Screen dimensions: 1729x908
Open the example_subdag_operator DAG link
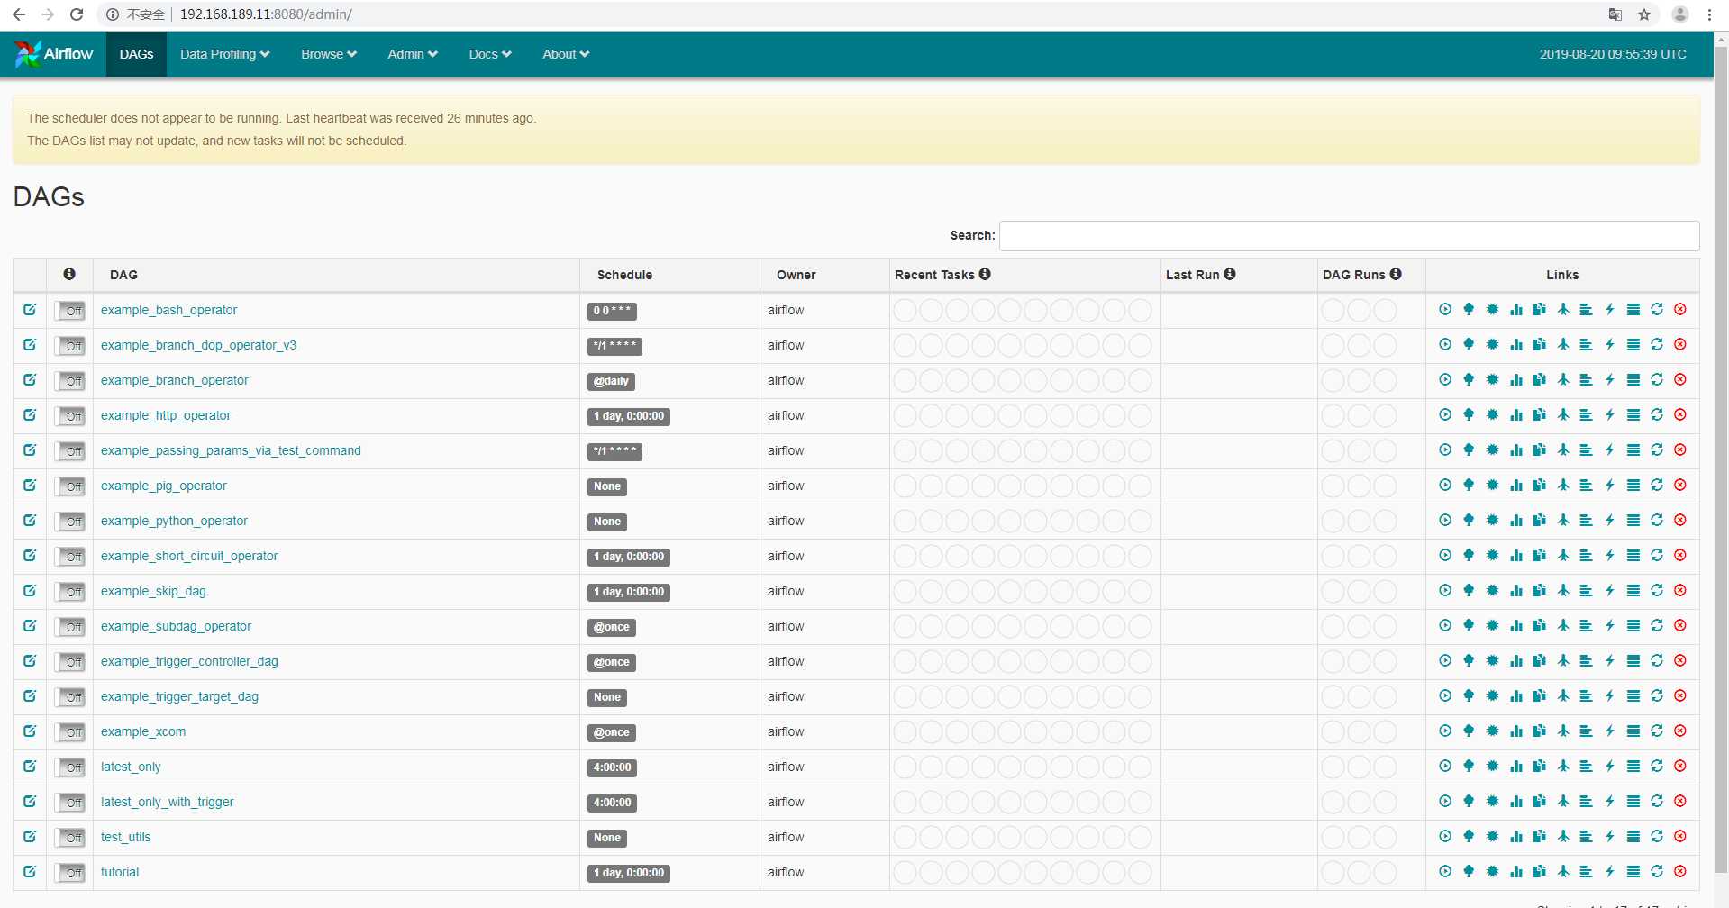[176, 626]
